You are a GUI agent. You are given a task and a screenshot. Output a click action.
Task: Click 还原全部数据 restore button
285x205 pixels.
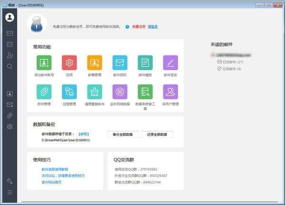pos(157,134)
